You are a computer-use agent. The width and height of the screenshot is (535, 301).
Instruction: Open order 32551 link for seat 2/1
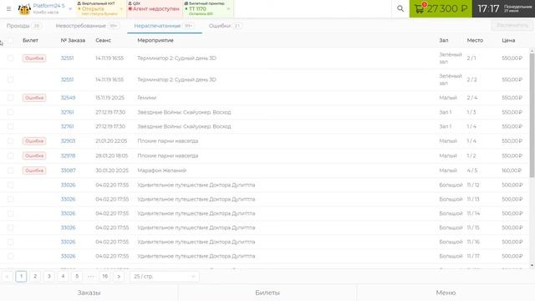point(67,58)
